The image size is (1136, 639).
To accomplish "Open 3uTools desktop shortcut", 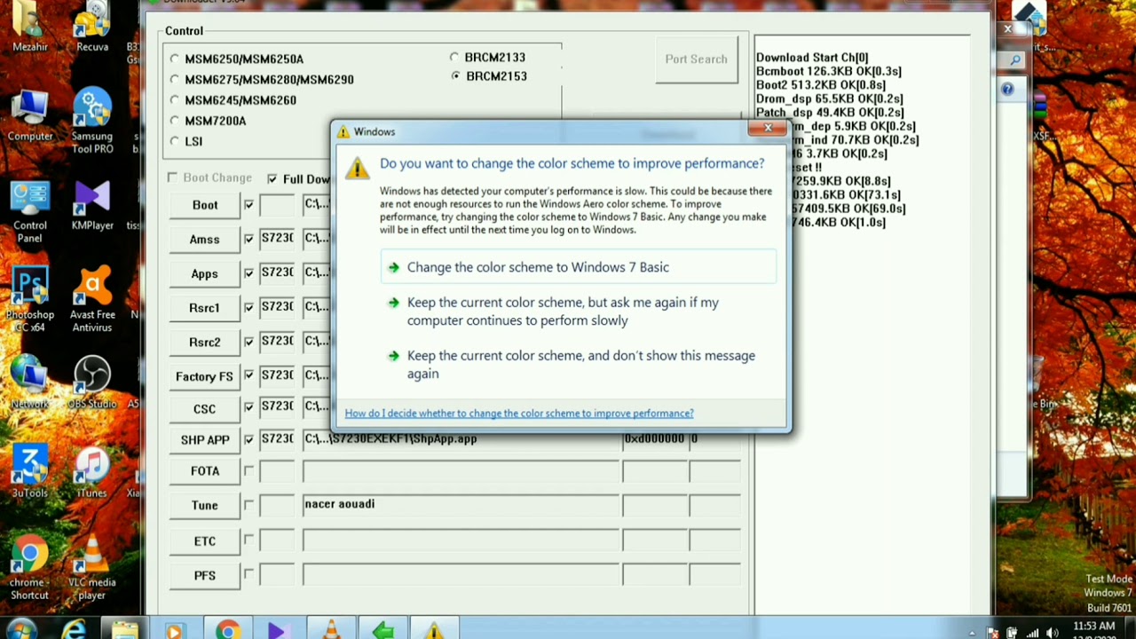I will coord(29,473).
